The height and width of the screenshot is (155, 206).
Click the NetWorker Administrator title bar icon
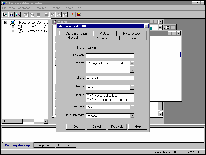pos(3,3)
